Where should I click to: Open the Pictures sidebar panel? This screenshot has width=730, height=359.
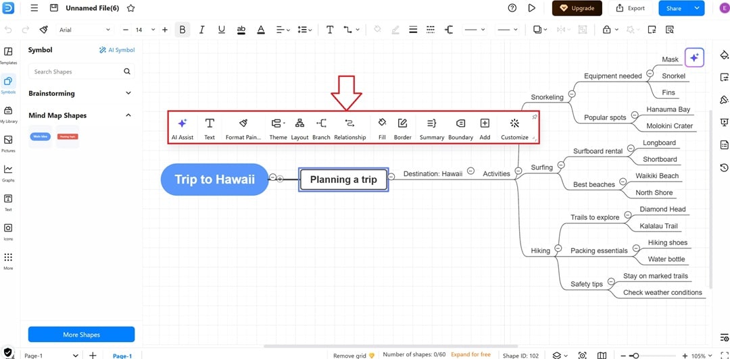point(8,144)
